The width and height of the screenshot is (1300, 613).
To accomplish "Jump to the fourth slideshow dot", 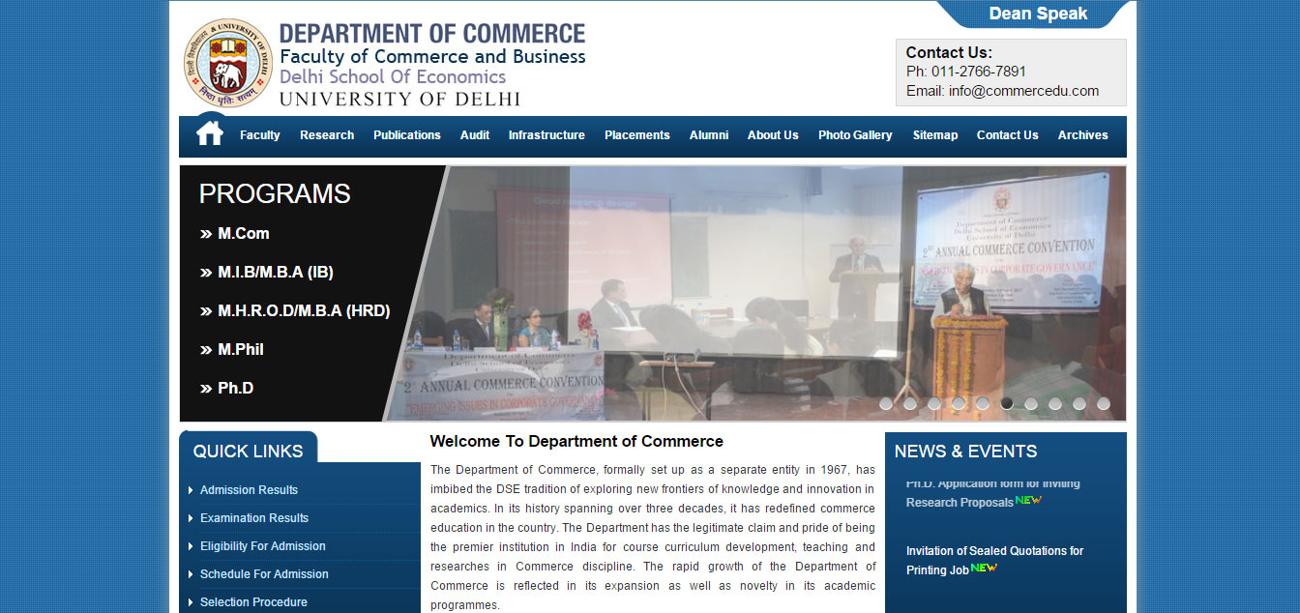I will [959, 404].
